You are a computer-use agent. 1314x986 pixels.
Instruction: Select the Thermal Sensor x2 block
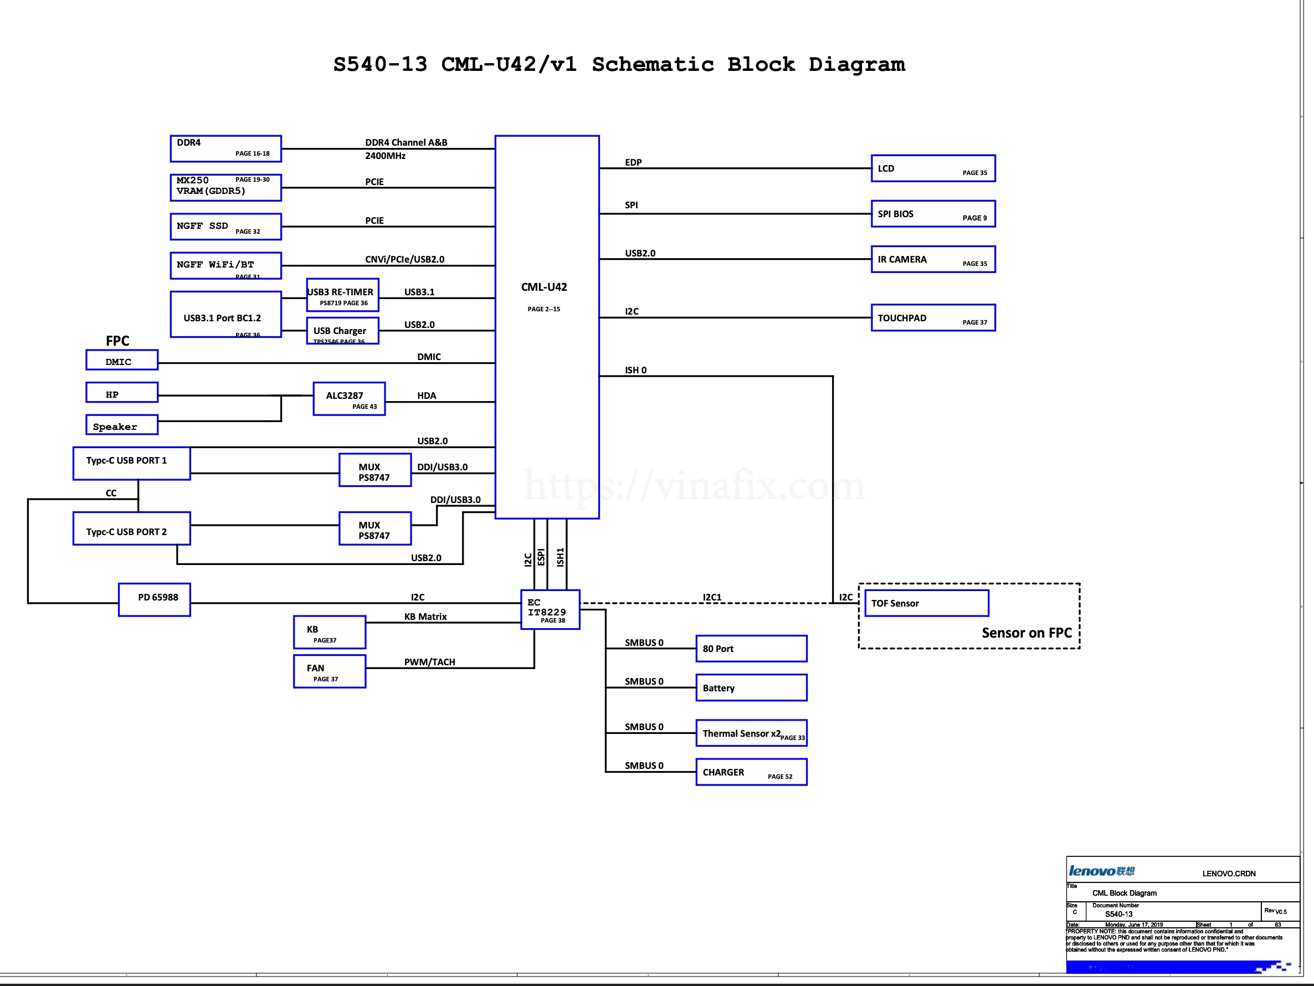[752, 733]
